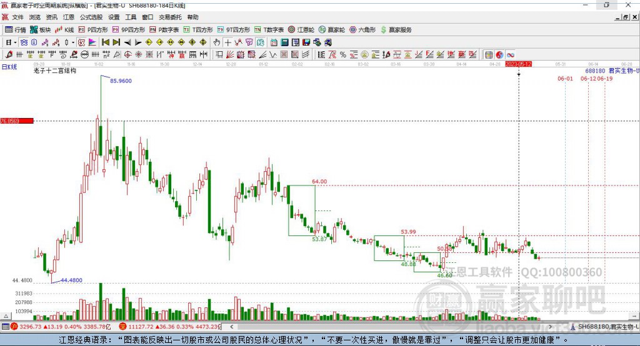Open the 设置 menu

tap(114, 17)
